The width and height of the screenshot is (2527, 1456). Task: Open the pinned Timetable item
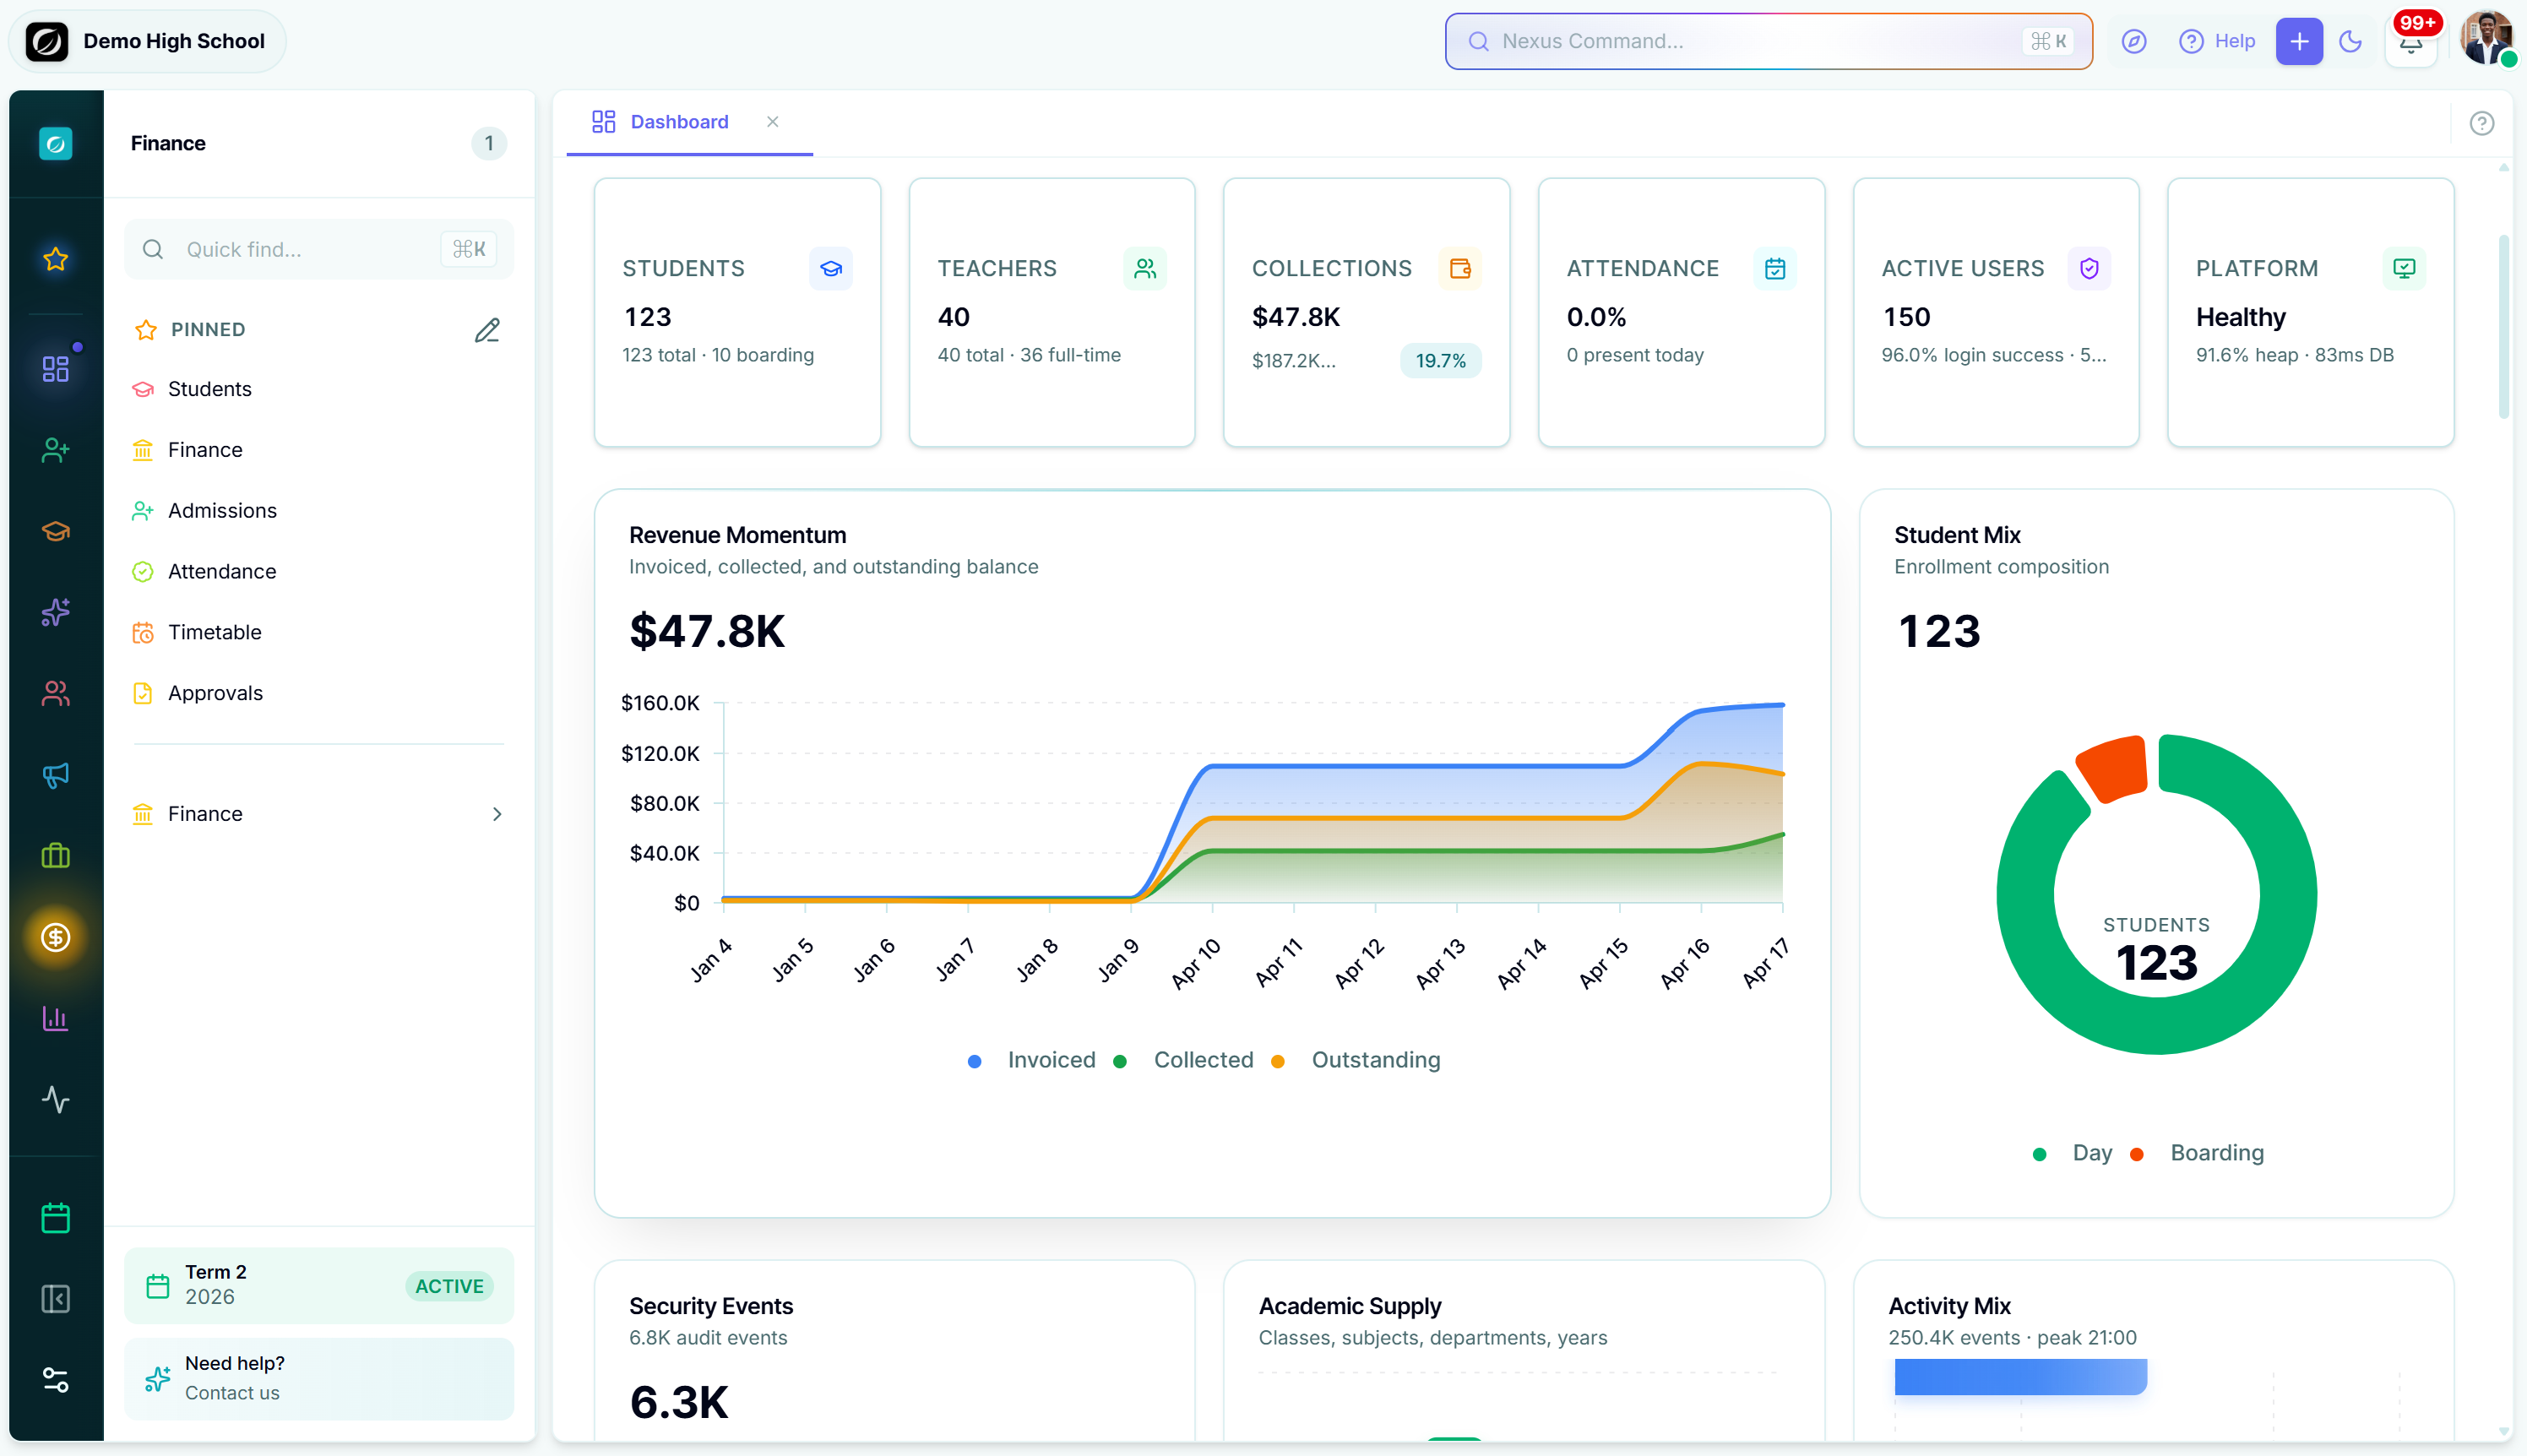coord(319,632)
